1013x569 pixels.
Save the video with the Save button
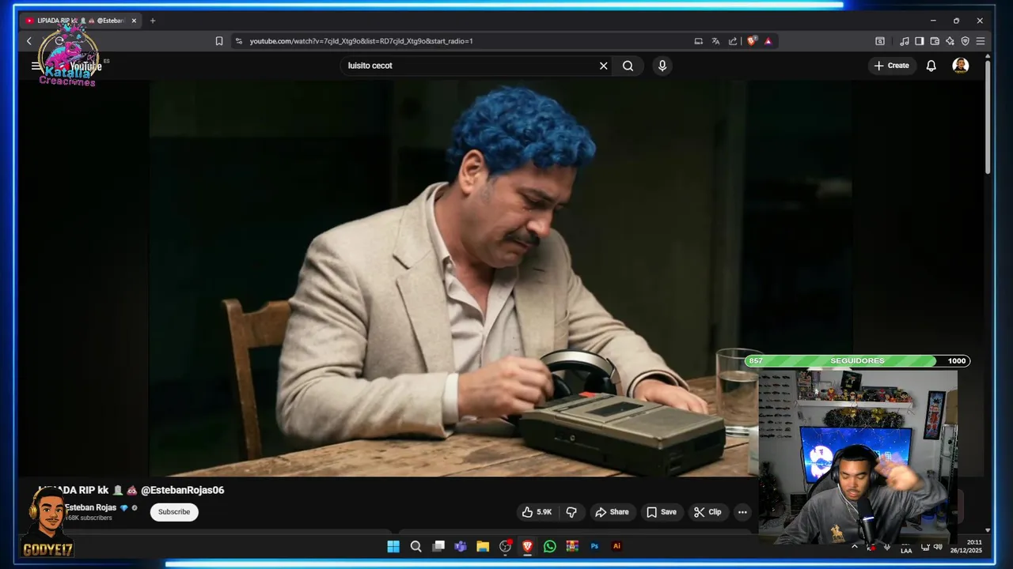click(661, 512)
